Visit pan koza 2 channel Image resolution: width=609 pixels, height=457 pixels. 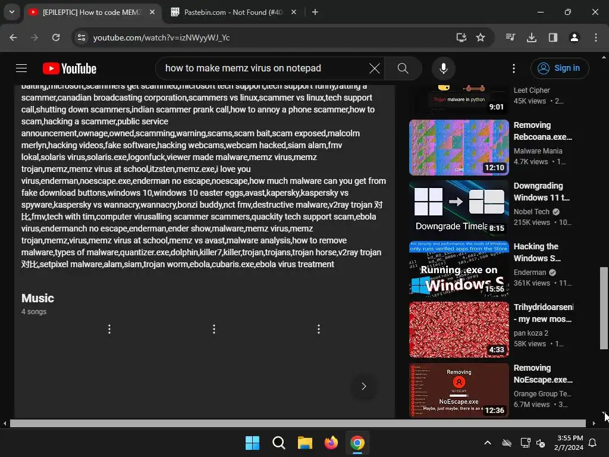click(531, 333)
